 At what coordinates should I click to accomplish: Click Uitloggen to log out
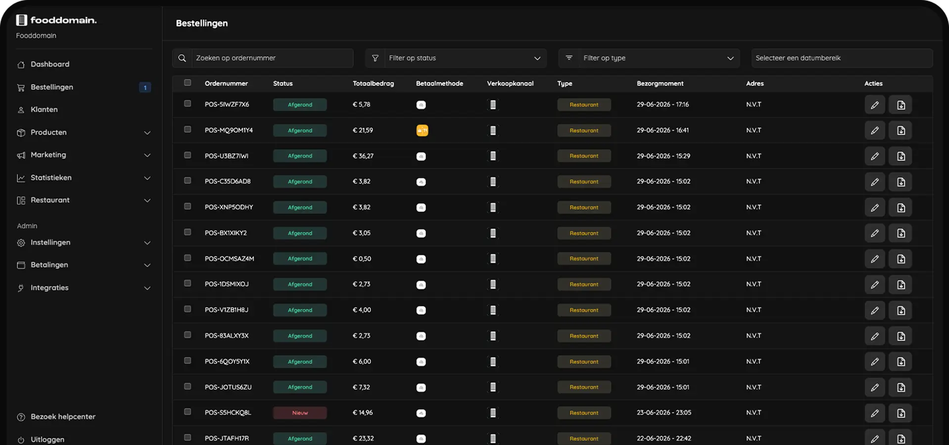click(x=47, y=440)
